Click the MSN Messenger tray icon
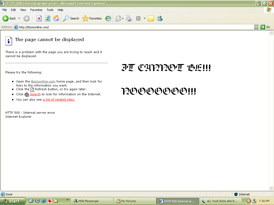Image resolution: width=274 pixels, height=205 pixels. point(254,201)
